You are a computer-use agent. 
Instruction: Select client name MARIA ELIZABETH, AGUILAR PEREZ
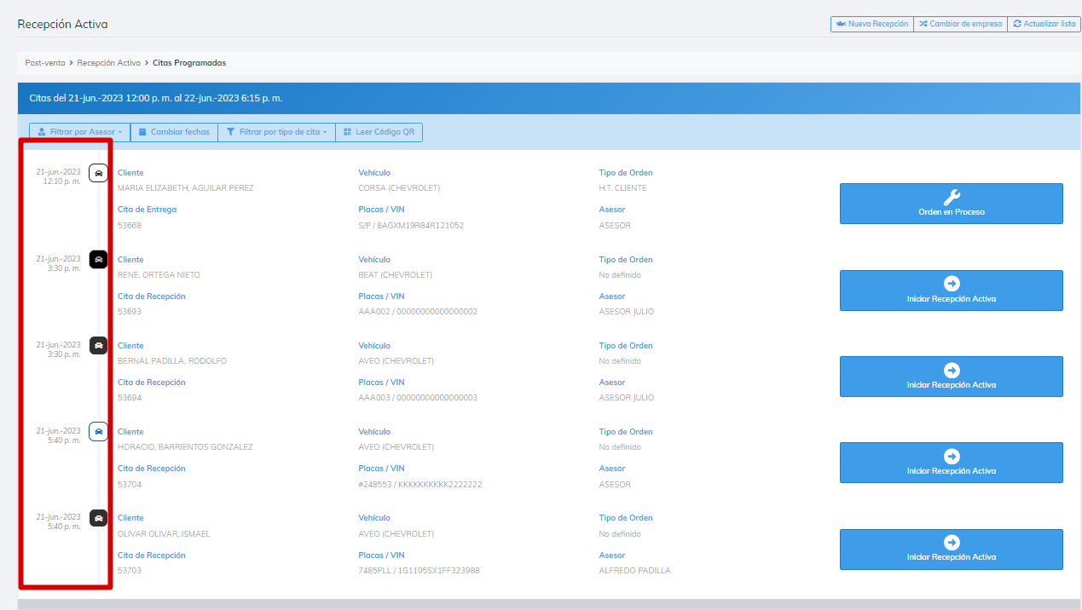tap(186, 188)
